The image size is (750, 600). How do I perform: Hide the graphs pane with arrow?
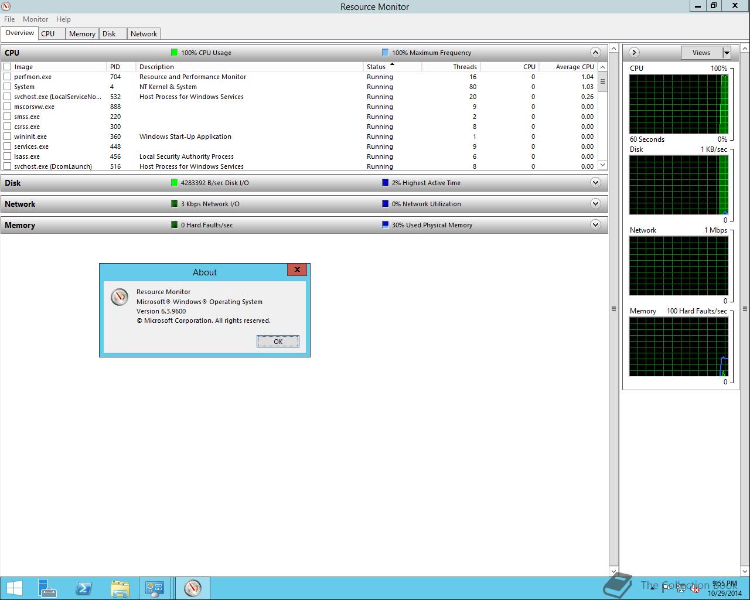pyautogui.click(x=634, y=52)
